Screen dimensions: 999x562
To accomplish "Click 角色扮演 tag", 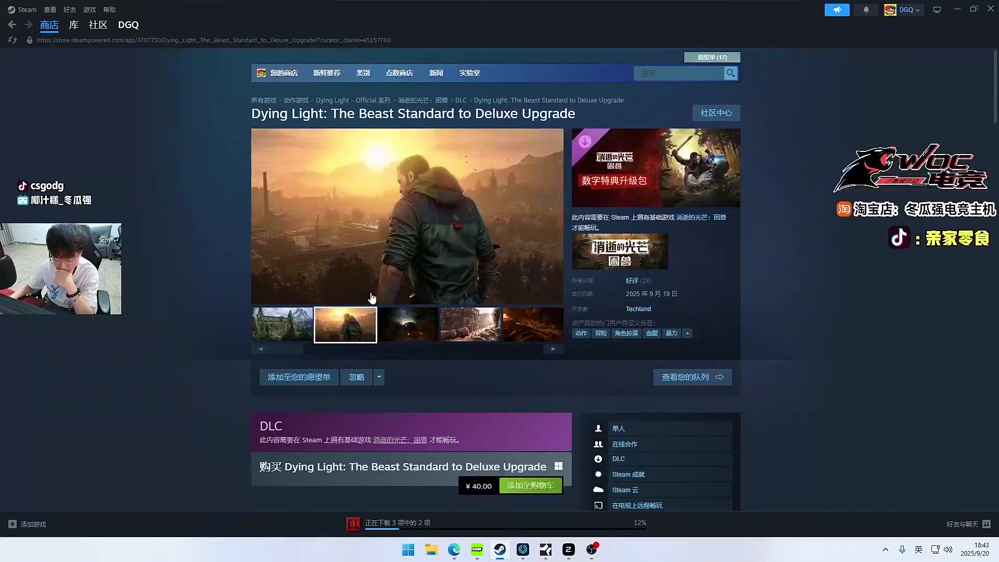I will [626, 333].
